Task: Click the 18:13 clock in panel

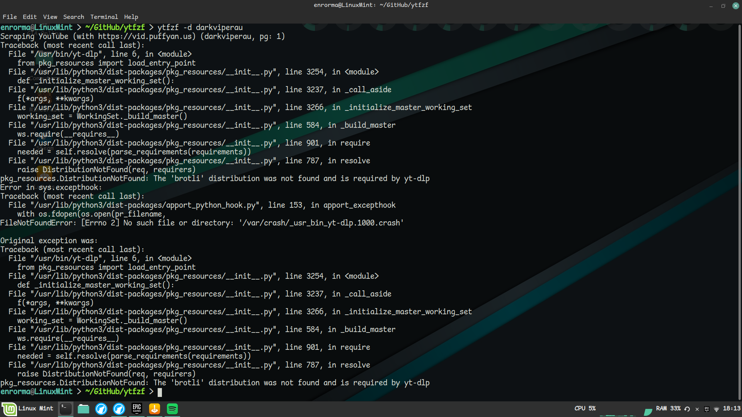Action: pos(732,409)
